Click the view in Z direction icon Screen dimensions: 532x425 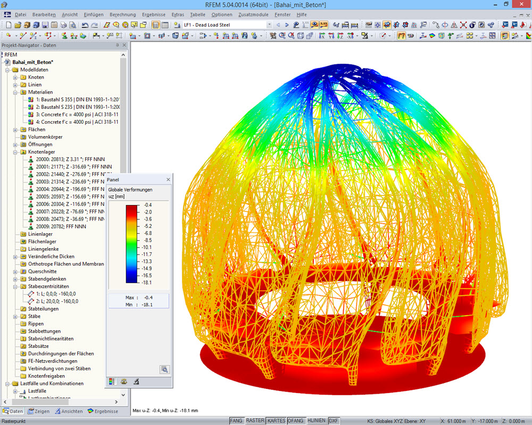(x=340, y=36)
